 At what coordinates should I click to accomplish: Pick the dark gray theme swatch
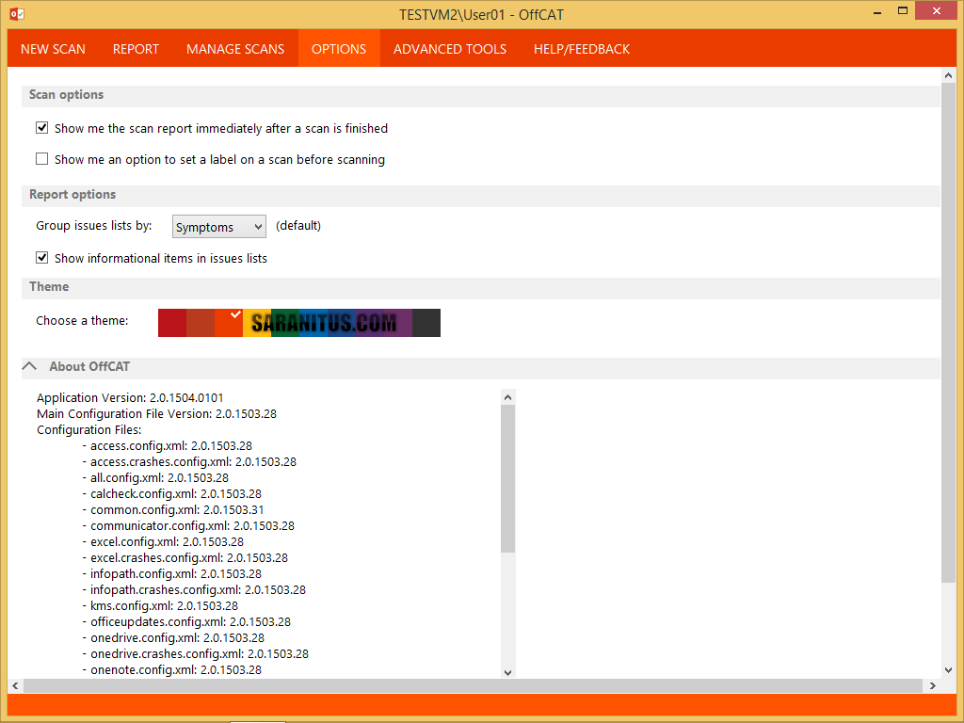(x=426, y=323)
